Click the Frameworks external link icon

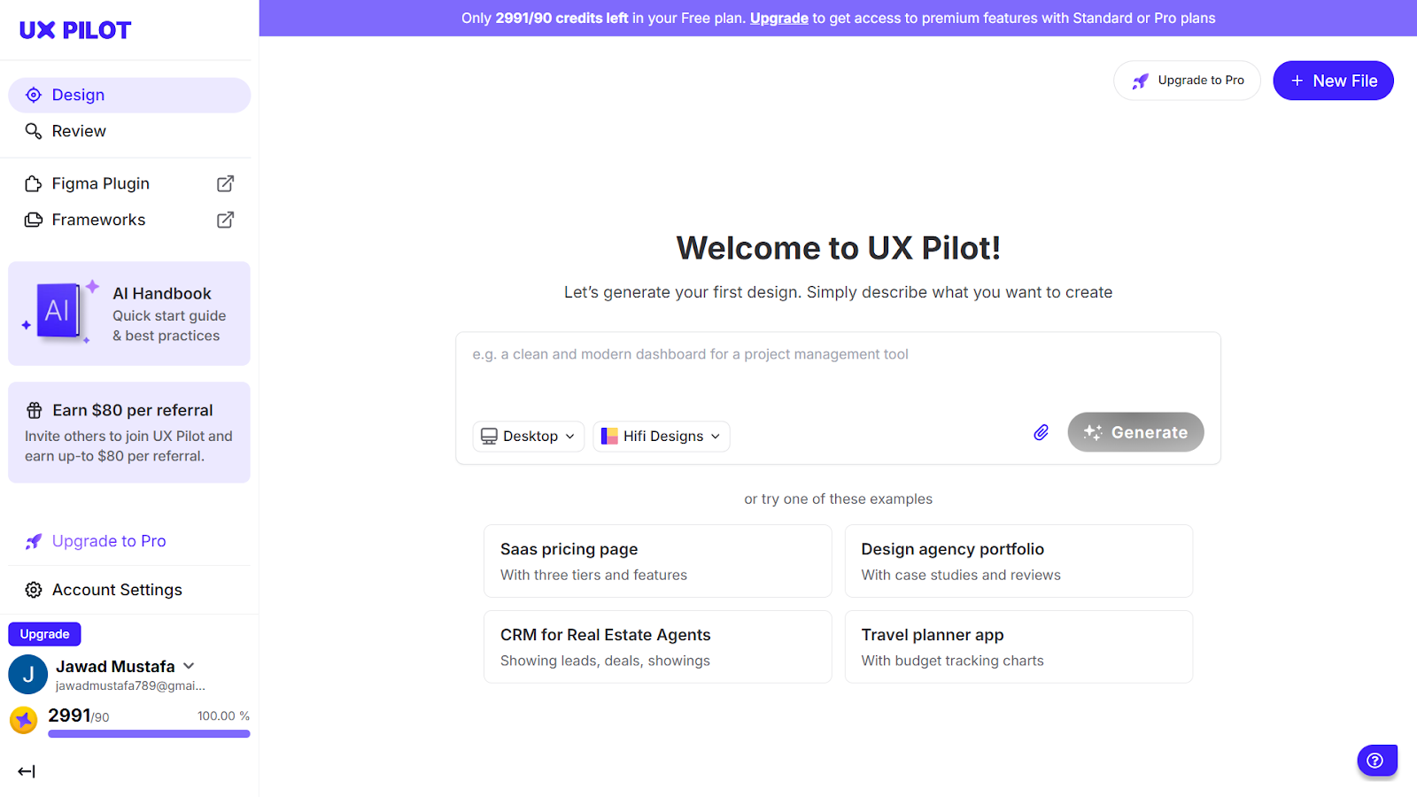coord(226,220)
